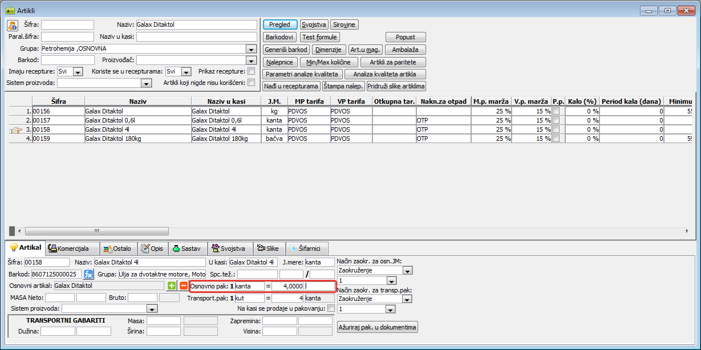Switch to the Opis tab

(152, 249)
